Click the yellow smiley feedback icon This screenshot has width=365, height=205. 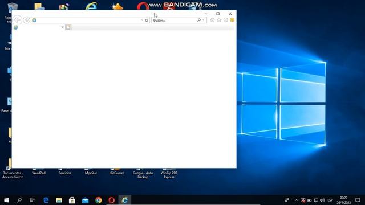[232, 20]
